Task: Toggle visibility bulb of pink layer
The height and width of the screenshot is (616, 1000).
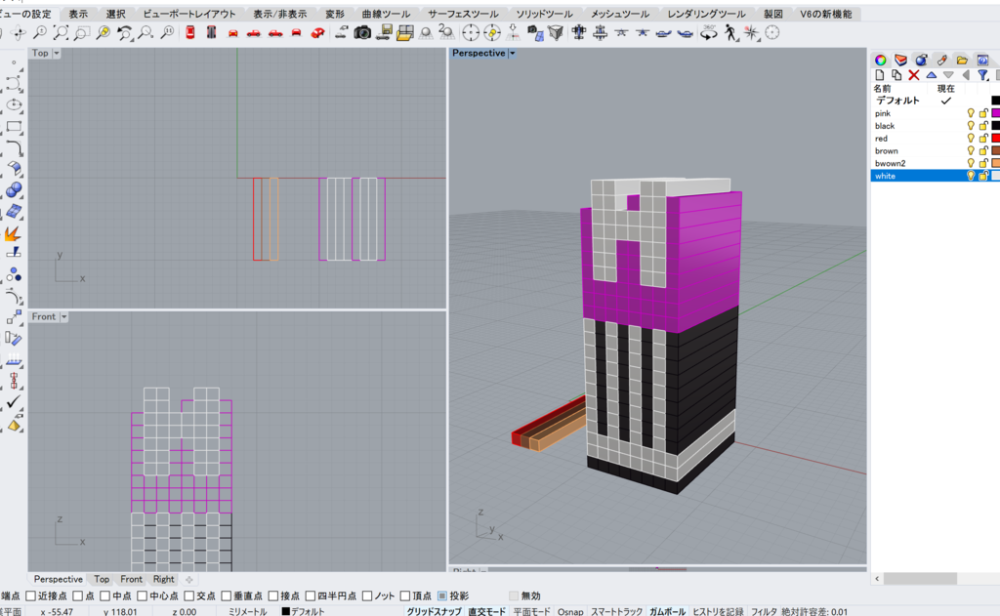Action: [x=971, y=113]
